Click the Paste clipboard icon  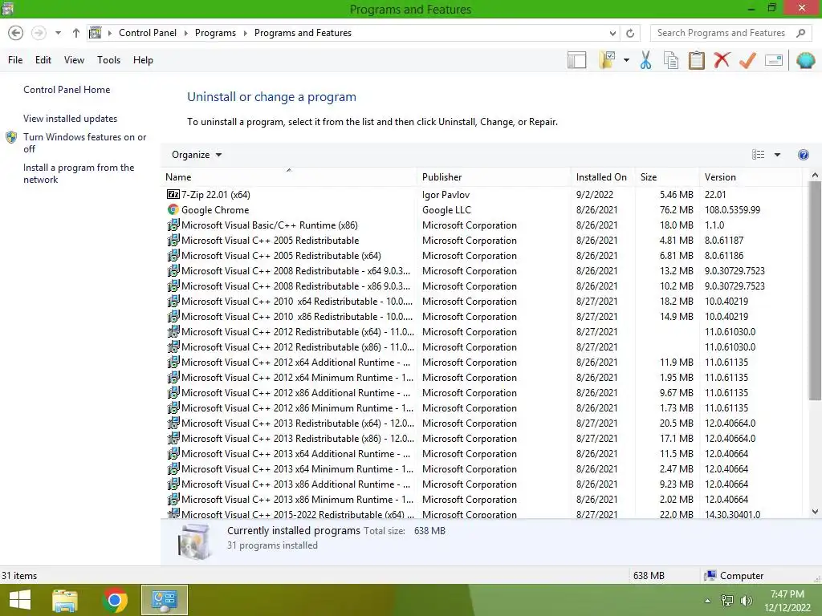696,60
